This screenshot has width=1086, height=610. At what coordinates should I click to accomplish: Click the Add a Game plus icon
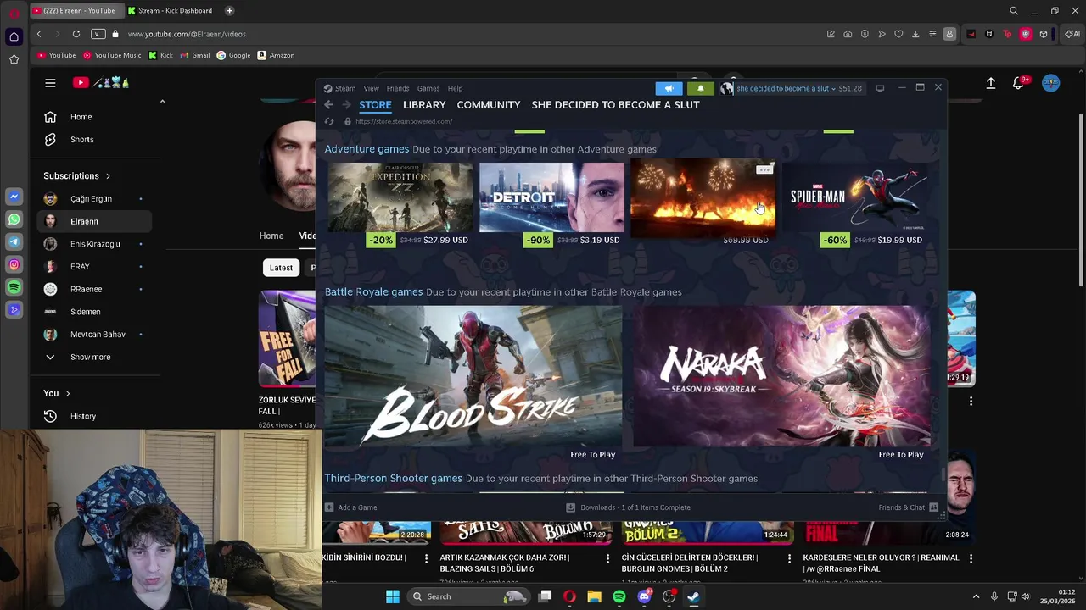(x=329, y=507)
